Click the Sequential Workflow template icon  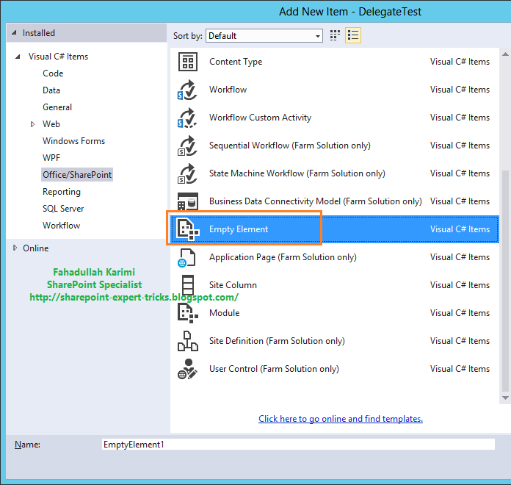(x=187, y=145)
